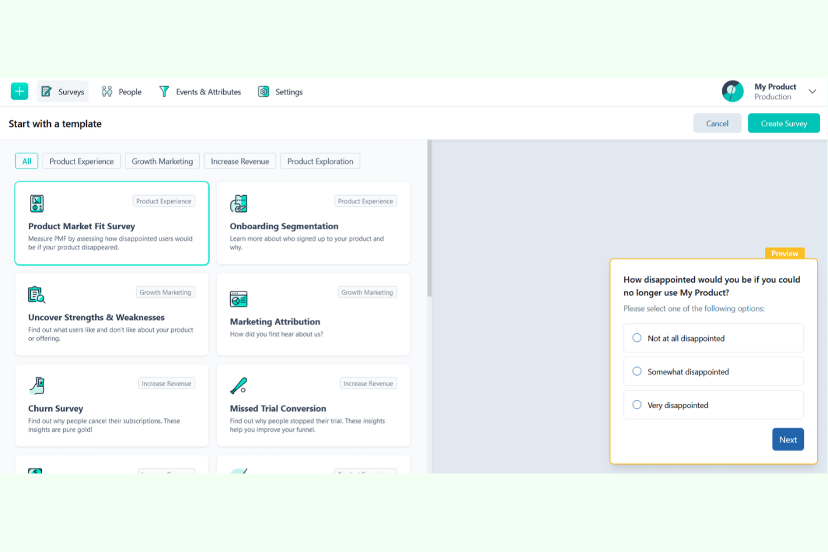Choose the 'Somewhat disappointed' radio option

tap(637, 371)
